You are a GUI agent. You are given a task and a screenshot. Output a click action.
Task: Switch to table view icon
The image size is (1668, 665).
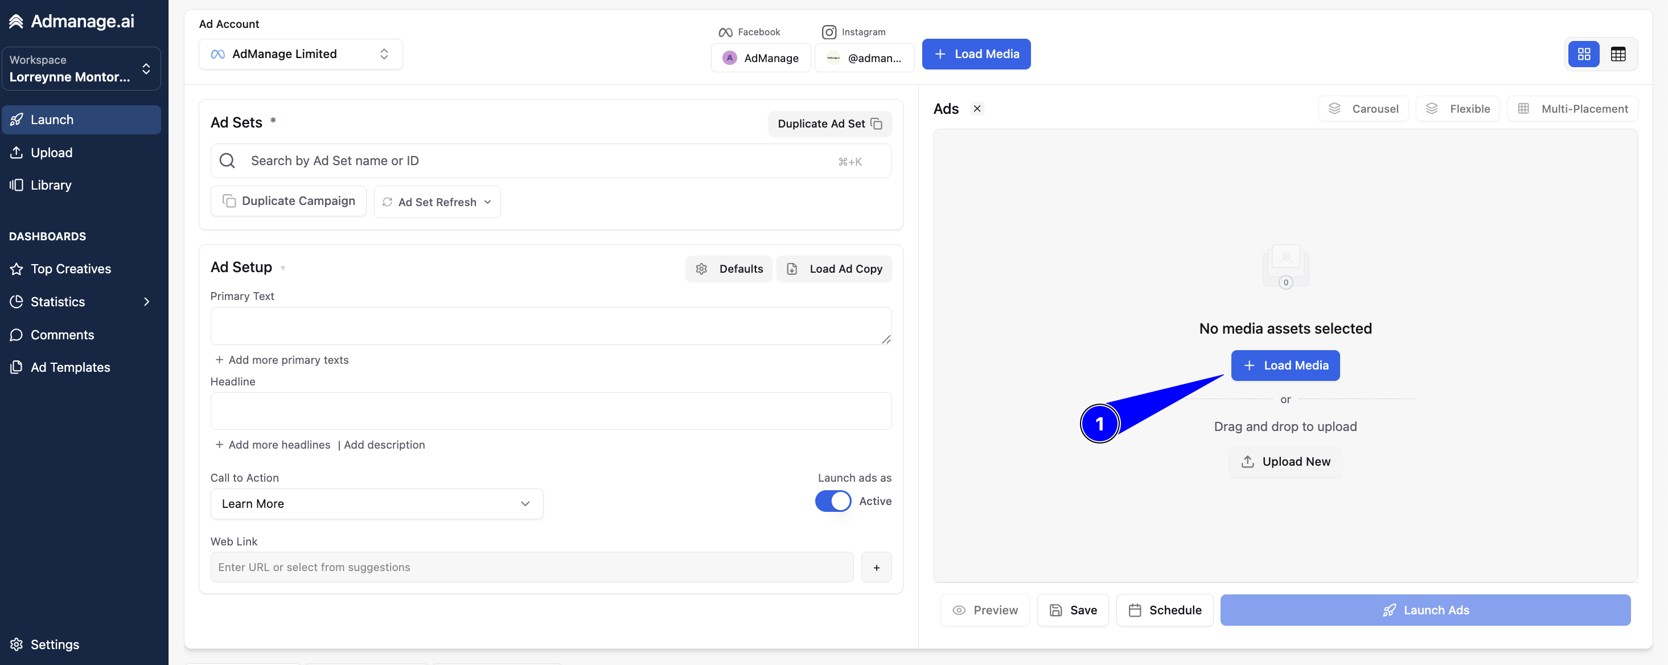pos(1617,55)
